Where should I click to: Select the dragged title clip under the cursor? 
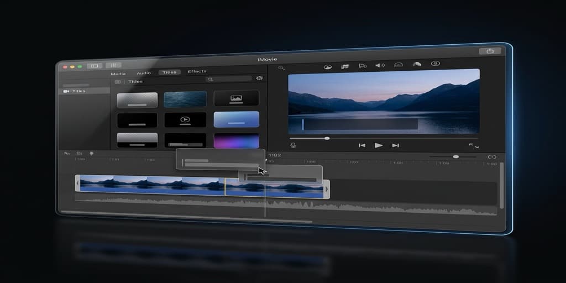click(x=220, y=159)
